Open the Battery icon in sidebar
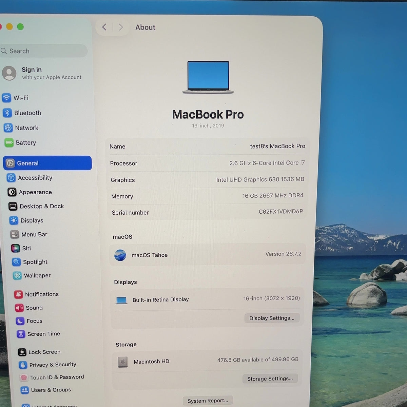407x407 pixels. click(x=9, y=143)
